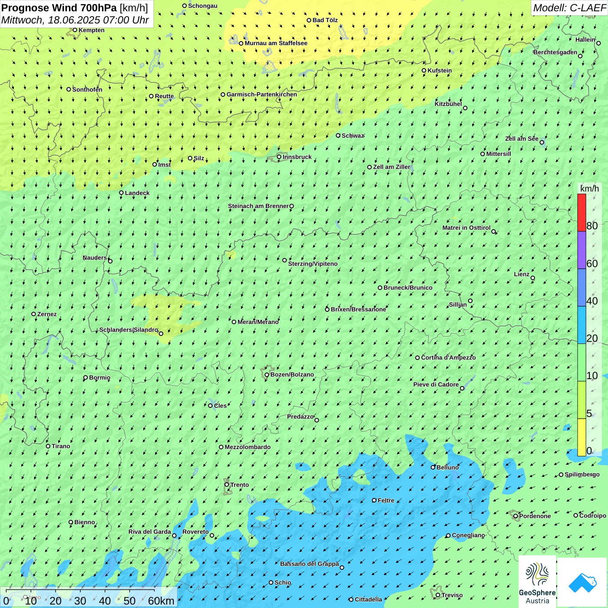Click the GeoSphere Austria logo
This screenshot has height=608, width=608.
[537, 581]
